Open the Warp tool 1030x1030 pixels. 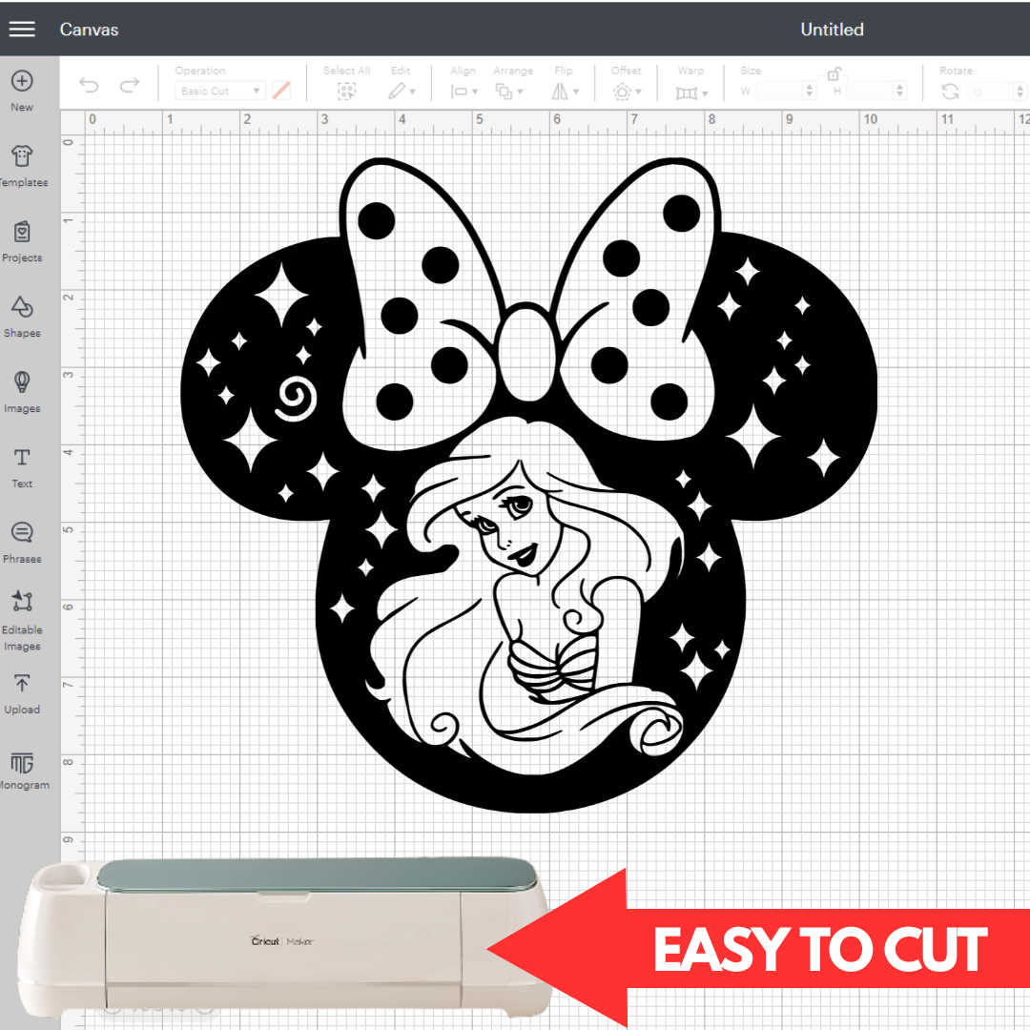tap(687, 93)
